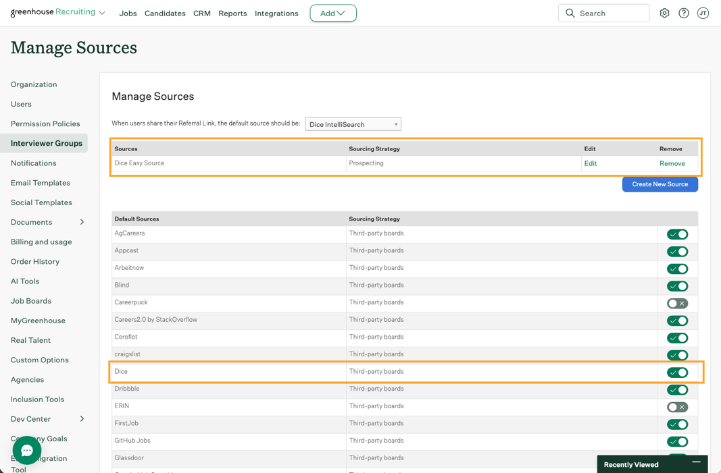
Task: Go to the Reports tab
Action: [232, 13]
